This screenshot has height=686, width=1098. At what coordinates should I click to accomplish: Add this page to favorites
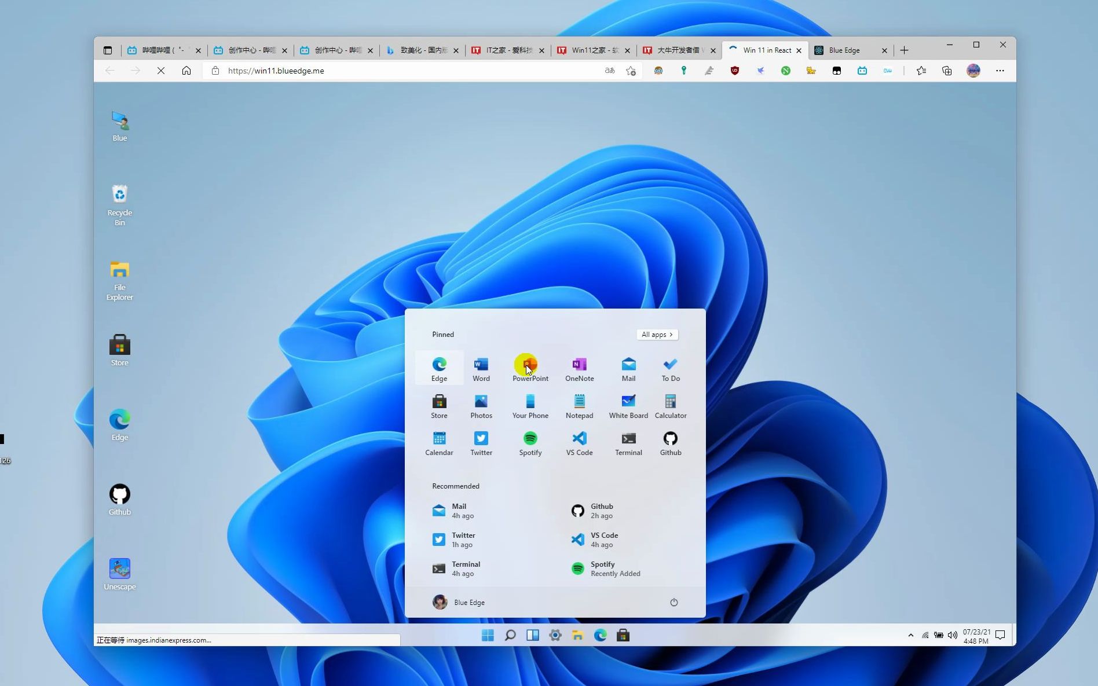point(631,71)
